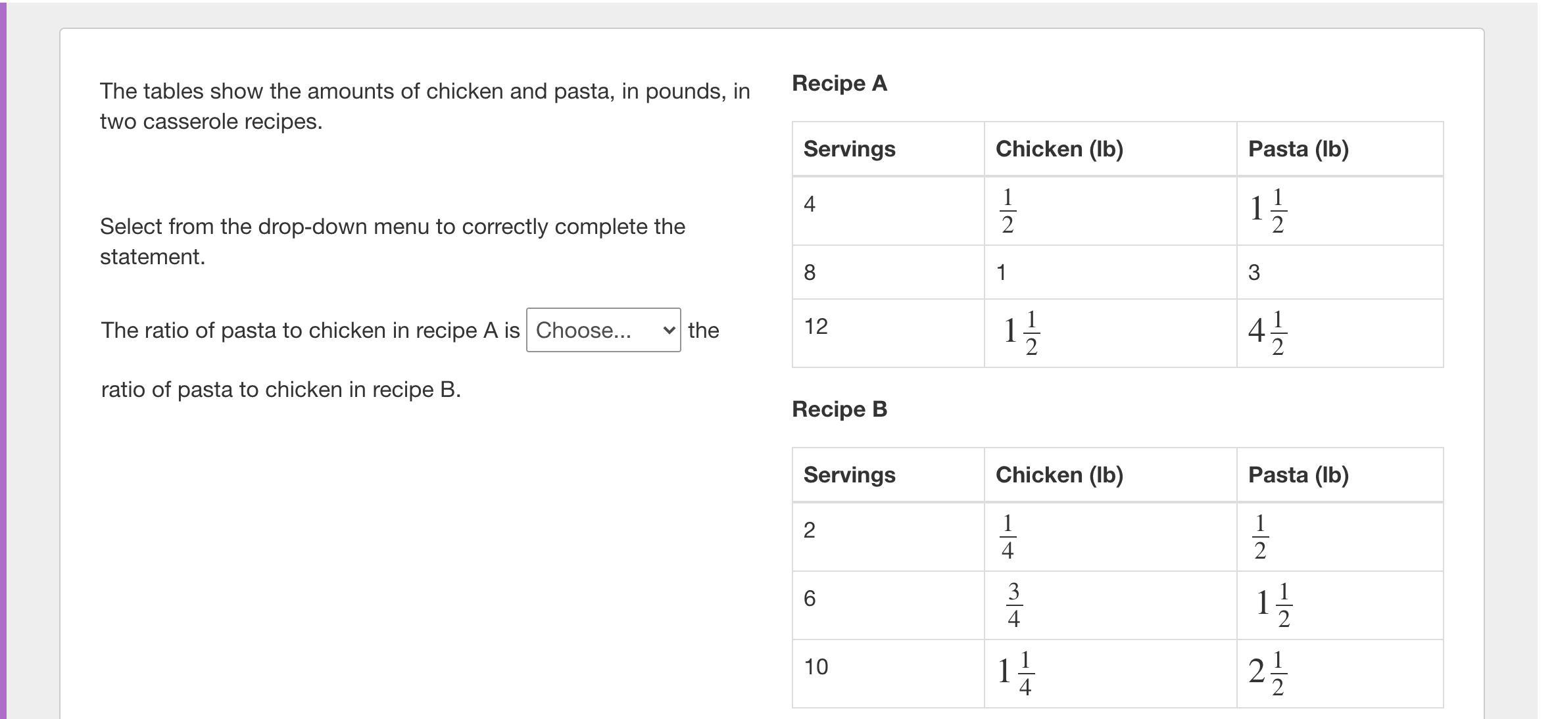1556x719 pixels.
Task: Select Recipe A's Pasta (lb) column header
Action: 1298,149
